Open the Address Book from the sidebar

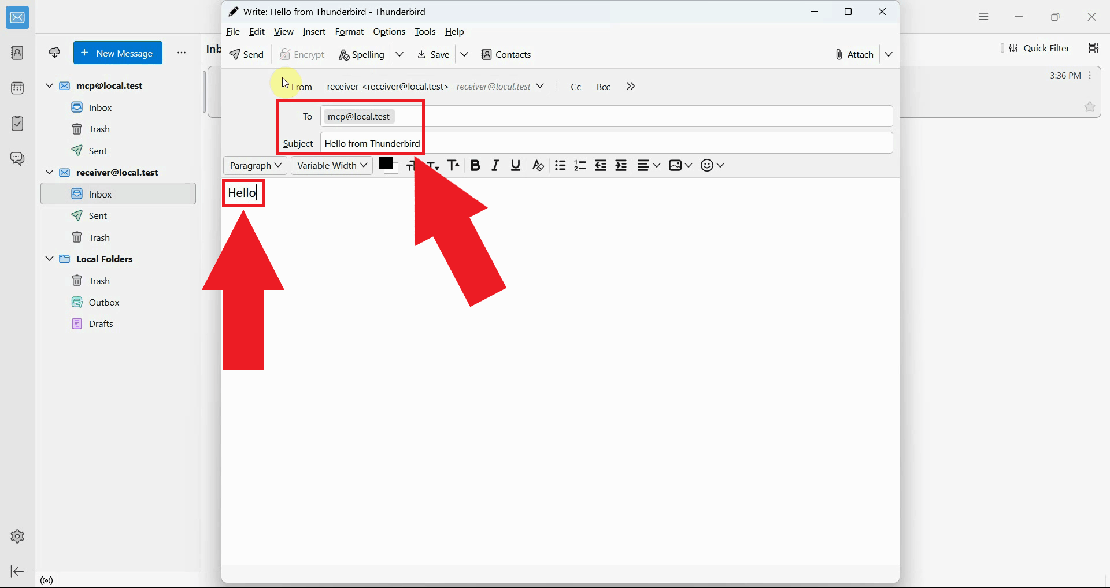(17, 54)
